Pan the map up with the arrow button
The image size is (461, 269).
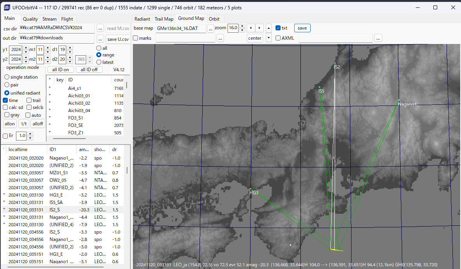click(269, 28)
